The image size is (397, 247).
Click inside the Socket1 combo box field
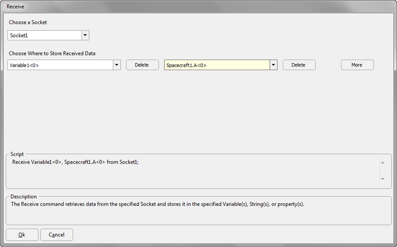tap(45, 35)
